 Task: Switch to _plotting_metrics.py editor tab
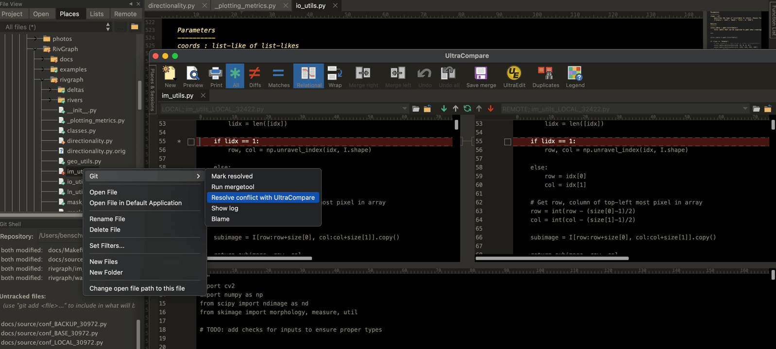click(245, 5)
